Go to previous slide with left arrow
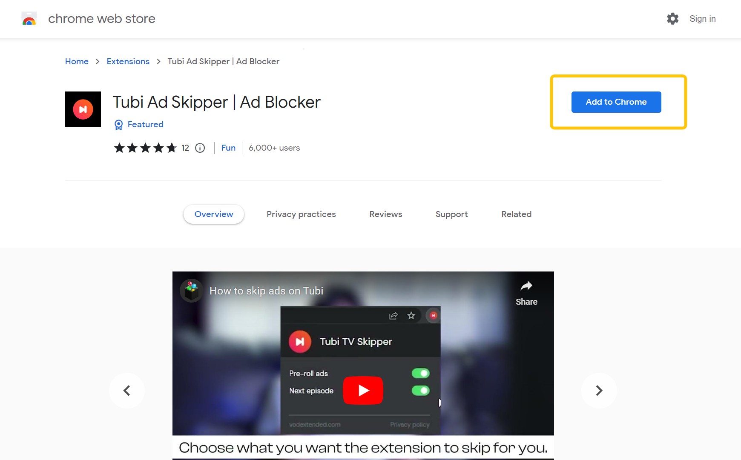 (127, 391)
